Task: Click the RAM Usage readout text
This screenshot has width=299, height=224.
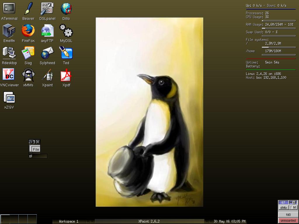Action: click(x=270, y=24)
